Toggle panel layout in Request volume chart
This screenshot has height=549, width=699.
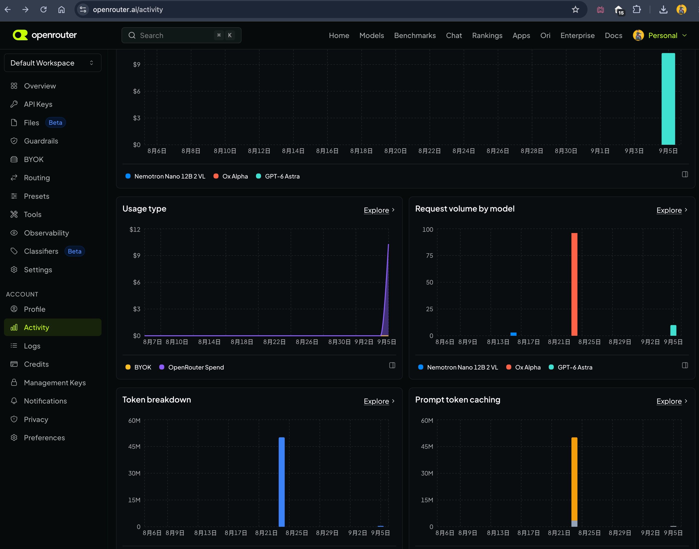pyautogui.click(x=685, y=365)
